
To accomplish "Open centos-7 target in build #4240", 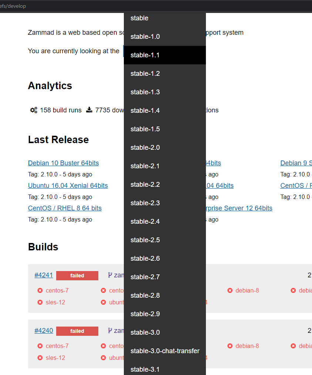I will (57, 346).
